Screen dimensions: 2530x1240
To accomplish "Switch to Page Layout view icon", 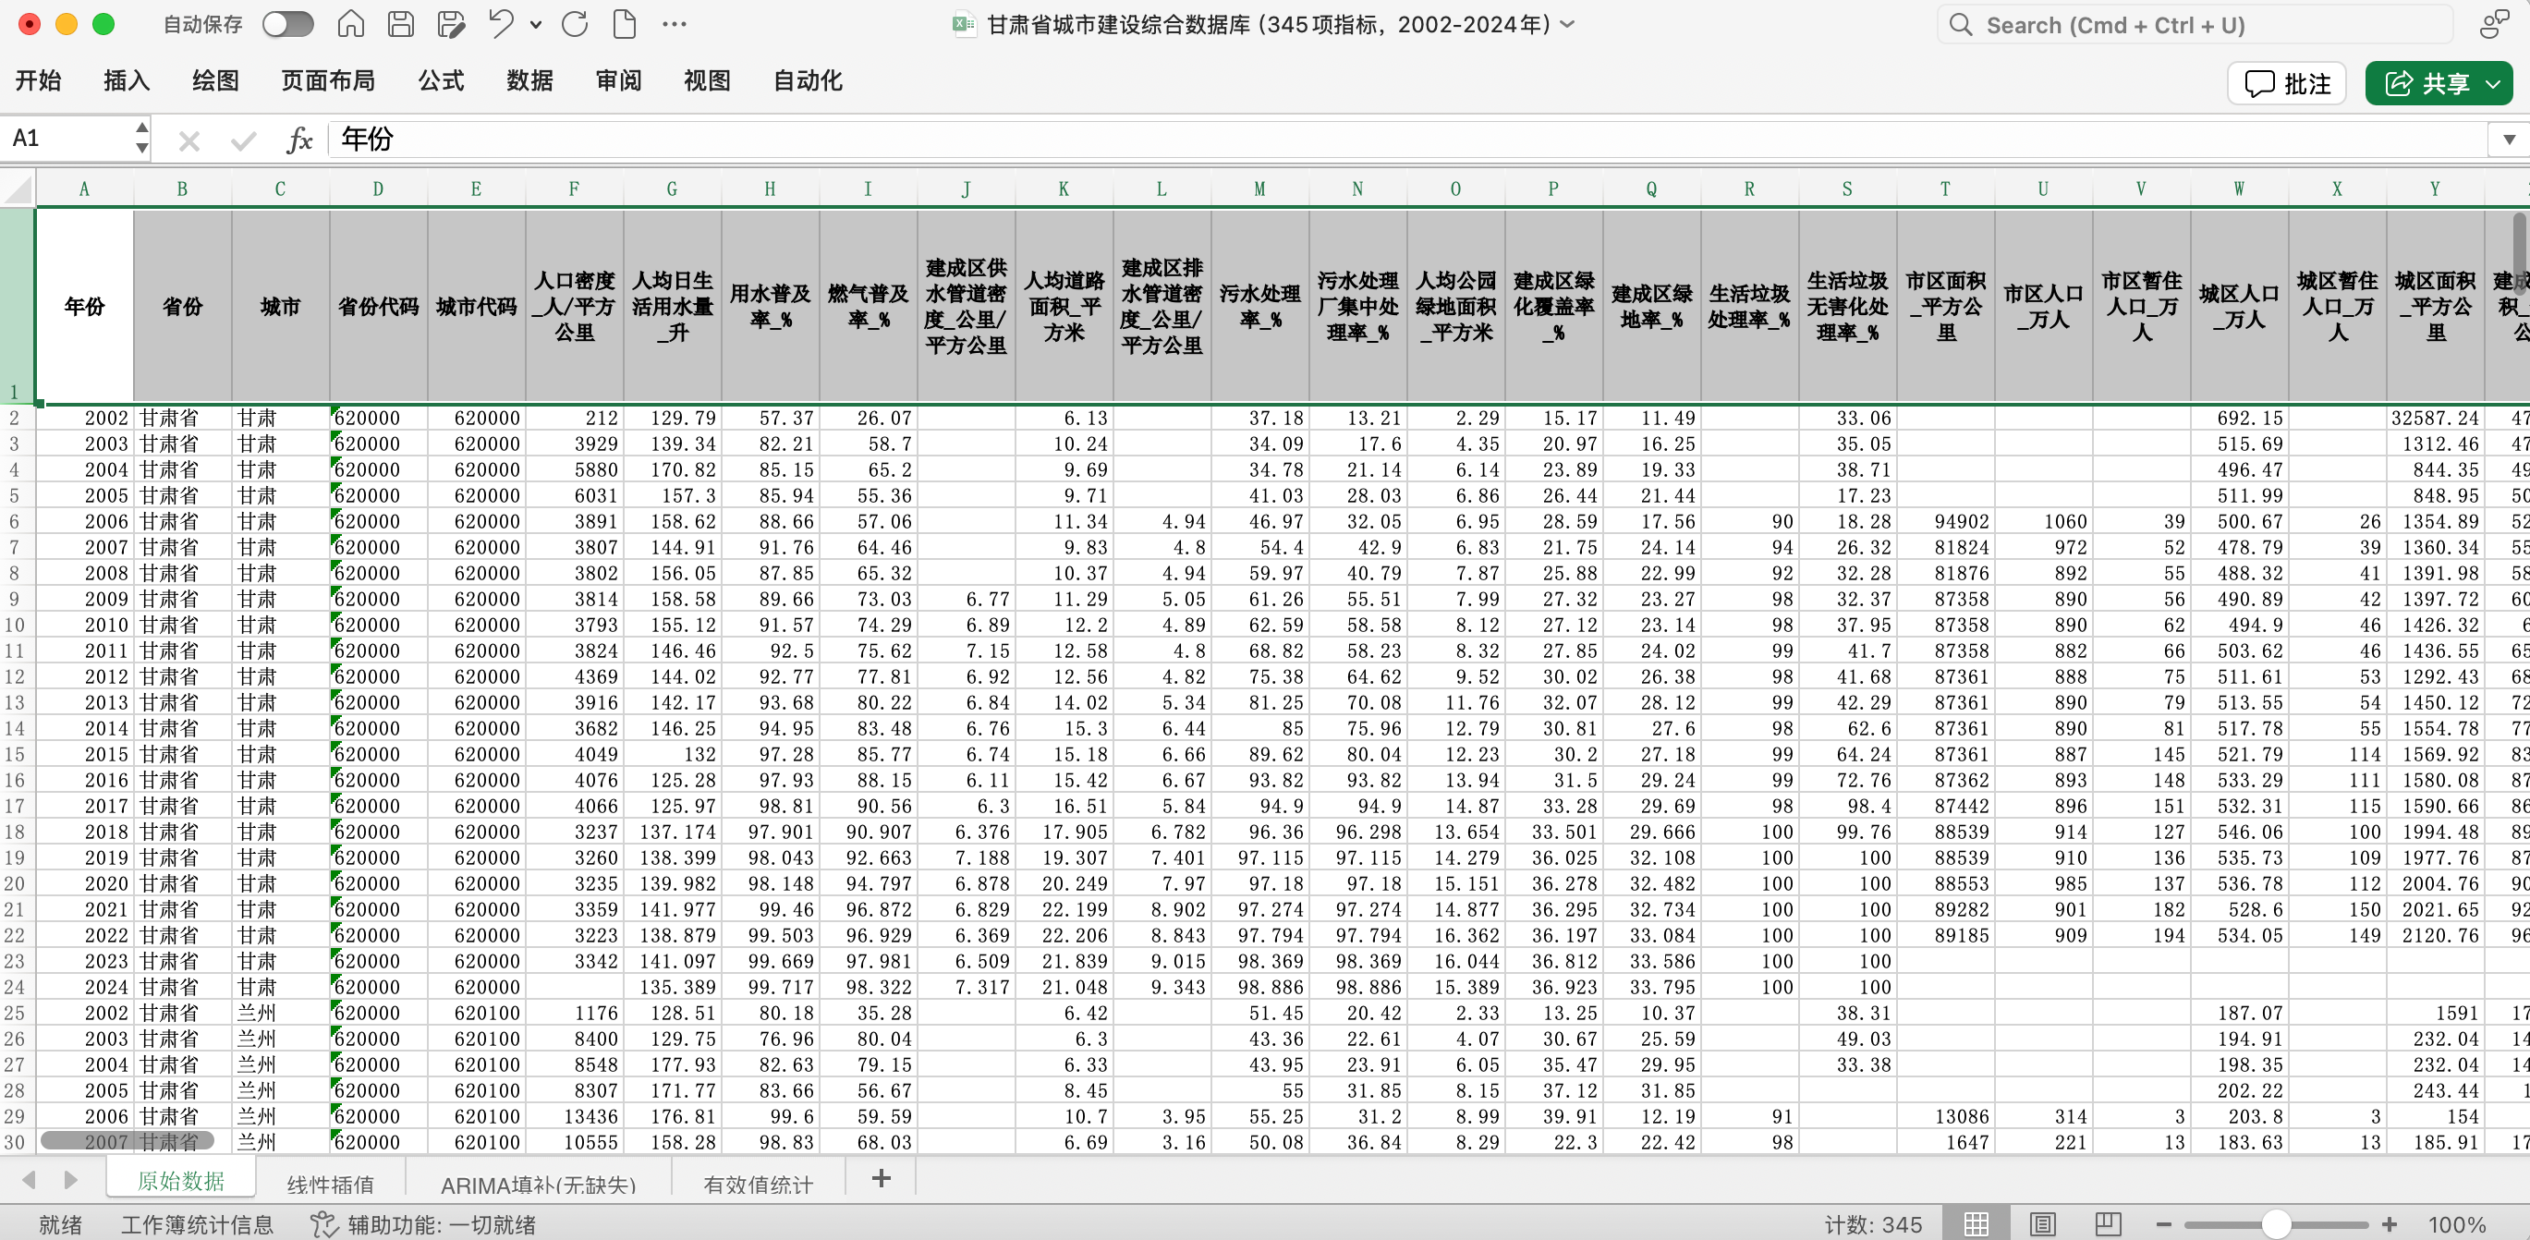I will point(2043,1224).
